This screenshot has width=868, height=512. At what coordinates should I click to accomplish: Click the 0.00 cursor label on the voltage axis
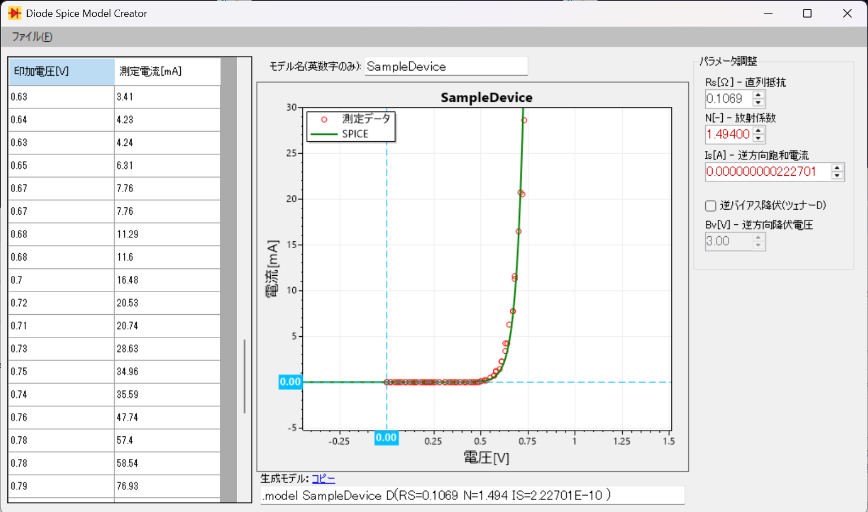[x=386, y=437]
